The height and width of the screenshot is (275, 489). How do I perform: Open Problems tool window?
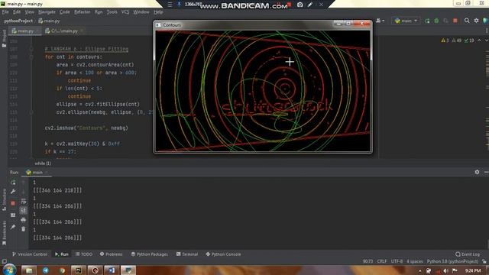click(111, 254)
